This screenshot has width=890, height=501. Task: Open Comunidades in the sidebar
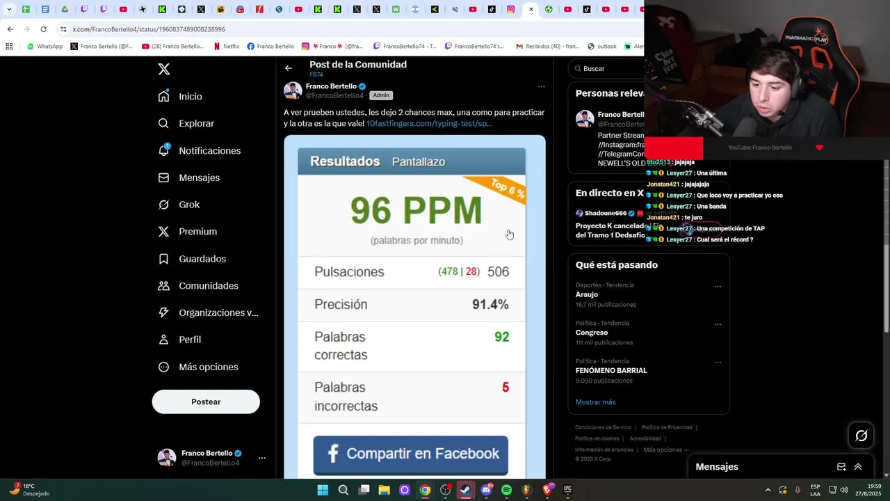[197, 286]
